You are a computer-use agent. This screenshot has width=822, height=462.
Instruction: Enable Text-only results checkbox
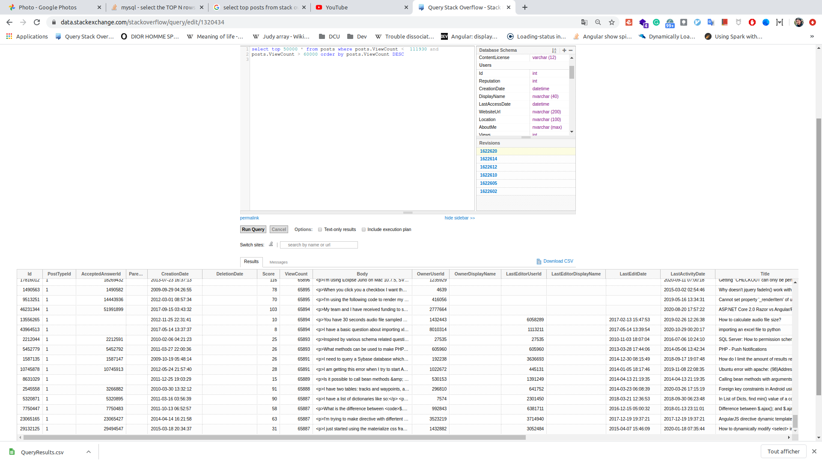click(x=320, y=230)
